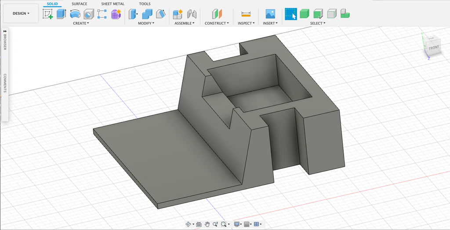Screen dimensions: 450x230
Task: Switch to the SHEET METAL tab
Action: [112, 4]
